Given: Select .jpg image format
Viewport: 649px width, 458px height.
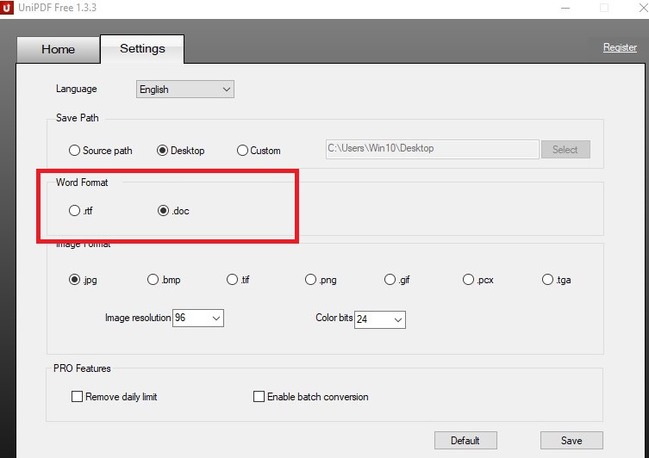Looking at the screenshot, I should pos(83,280).
